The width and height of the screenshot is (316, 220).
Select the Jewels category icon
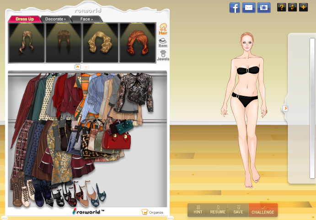(x=163, y=56)
